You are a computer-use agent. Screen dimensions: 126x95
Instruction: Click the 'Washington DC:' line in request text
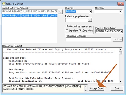click(19, 61)
